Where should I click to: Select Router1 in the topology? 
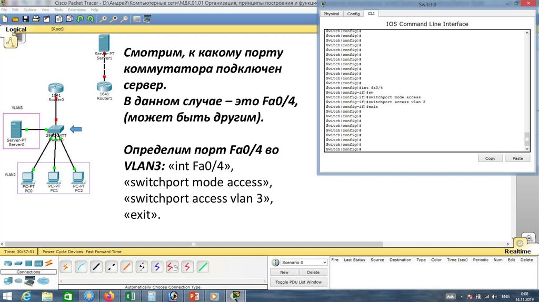click(104, 87)
